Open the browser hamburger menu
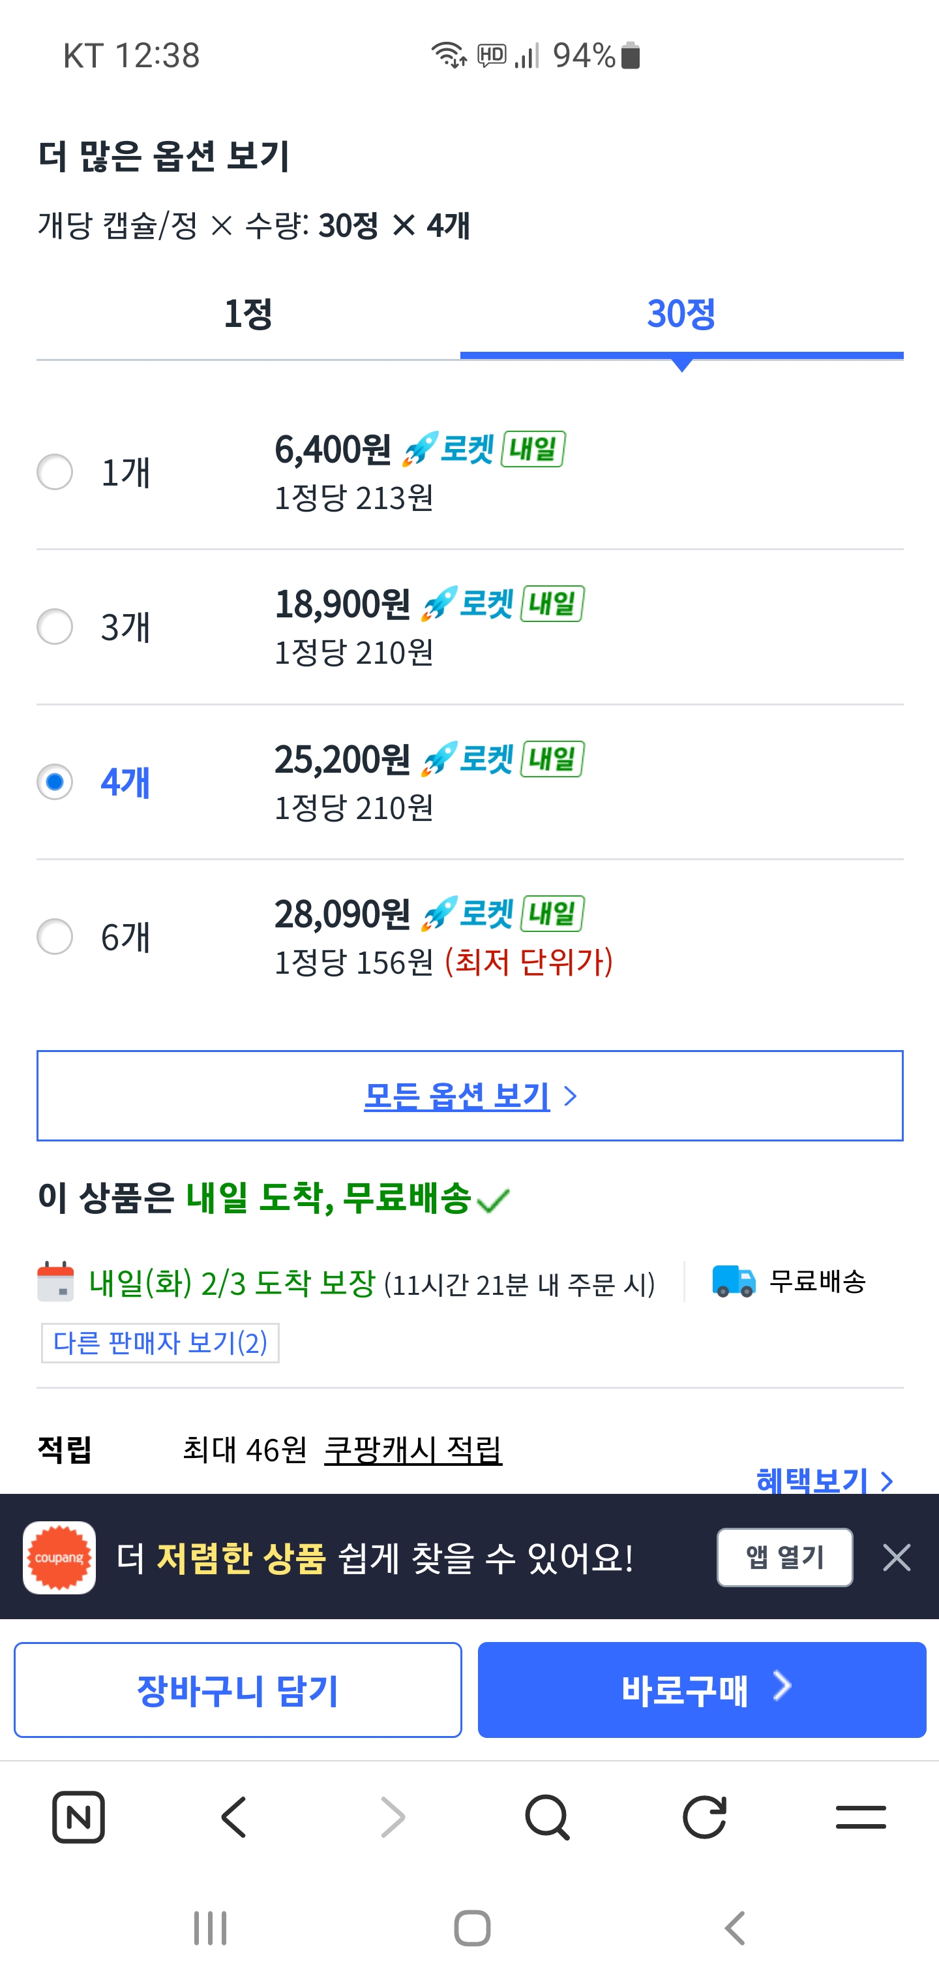 861,1817
